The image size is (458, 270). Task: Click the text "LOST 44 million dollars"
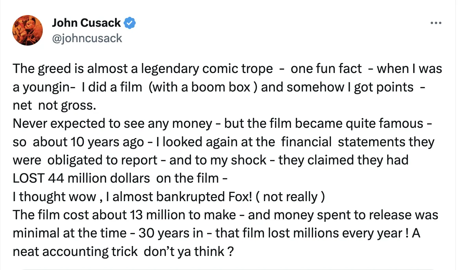[x=81, y=178]
